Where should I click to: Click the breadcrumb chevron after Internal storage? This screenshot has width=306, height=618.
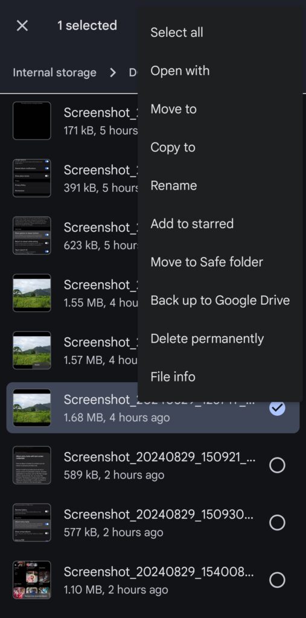coord(113,72)
